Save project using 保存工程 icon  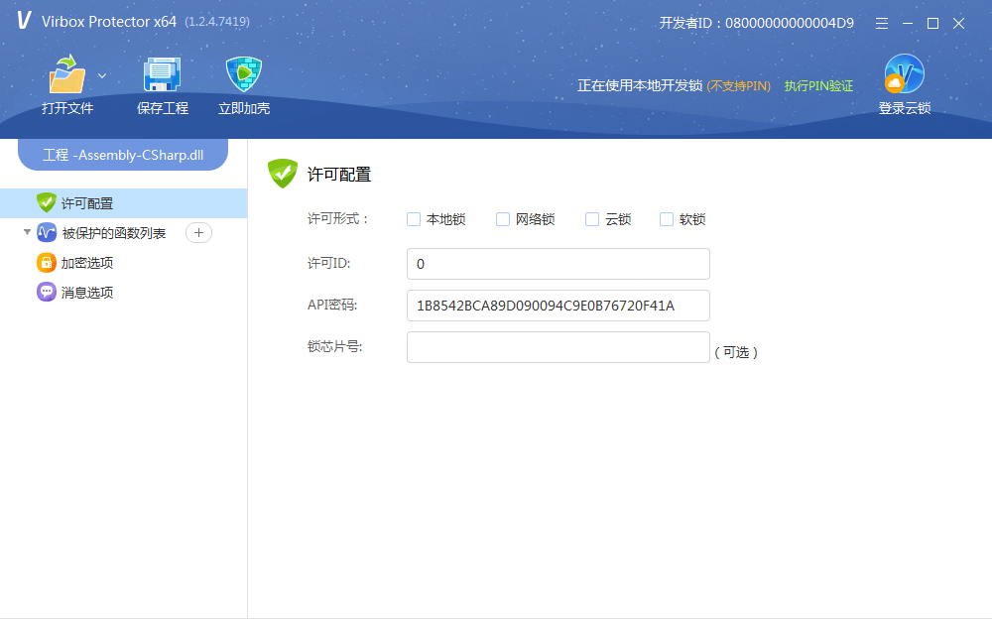click(x=162, y=75)
